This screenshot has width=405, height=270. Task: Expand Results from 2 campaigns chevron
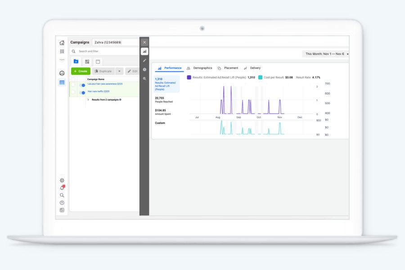point(88,100)
